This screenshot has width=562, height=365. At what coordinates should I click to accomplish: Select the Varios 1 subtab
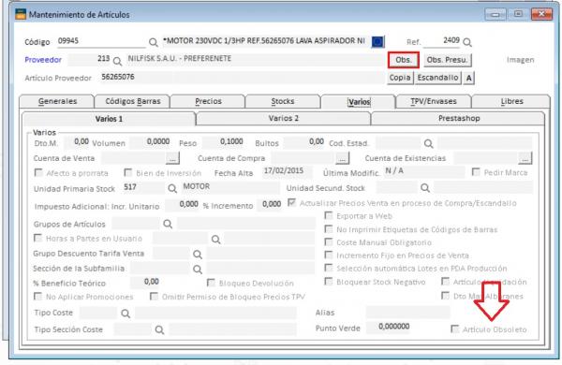109,119
